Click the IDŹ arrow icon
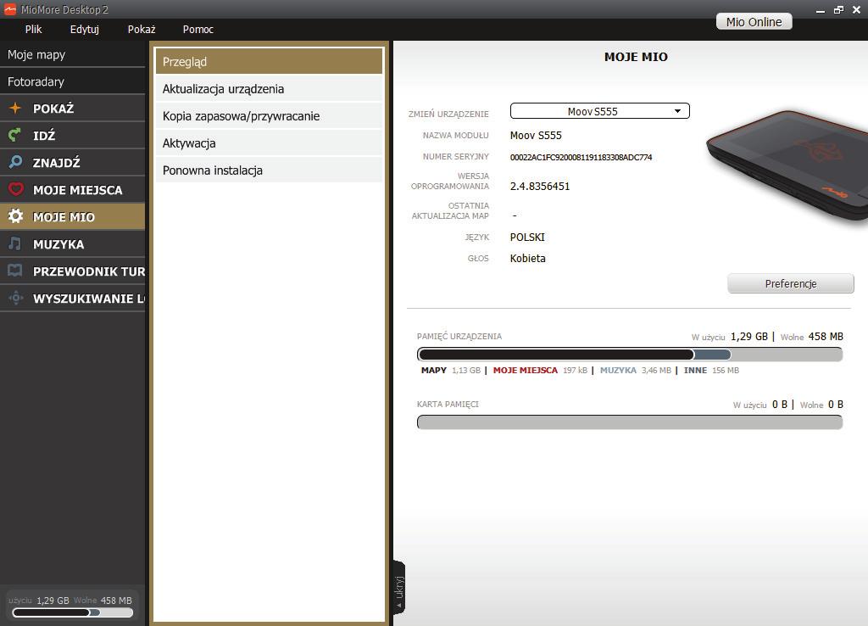 point(15,135)
